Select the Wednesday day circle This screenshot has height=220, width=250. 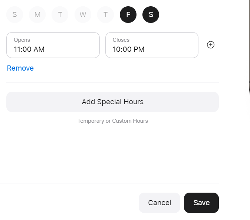pyautogui.click(x=83, y=15)
